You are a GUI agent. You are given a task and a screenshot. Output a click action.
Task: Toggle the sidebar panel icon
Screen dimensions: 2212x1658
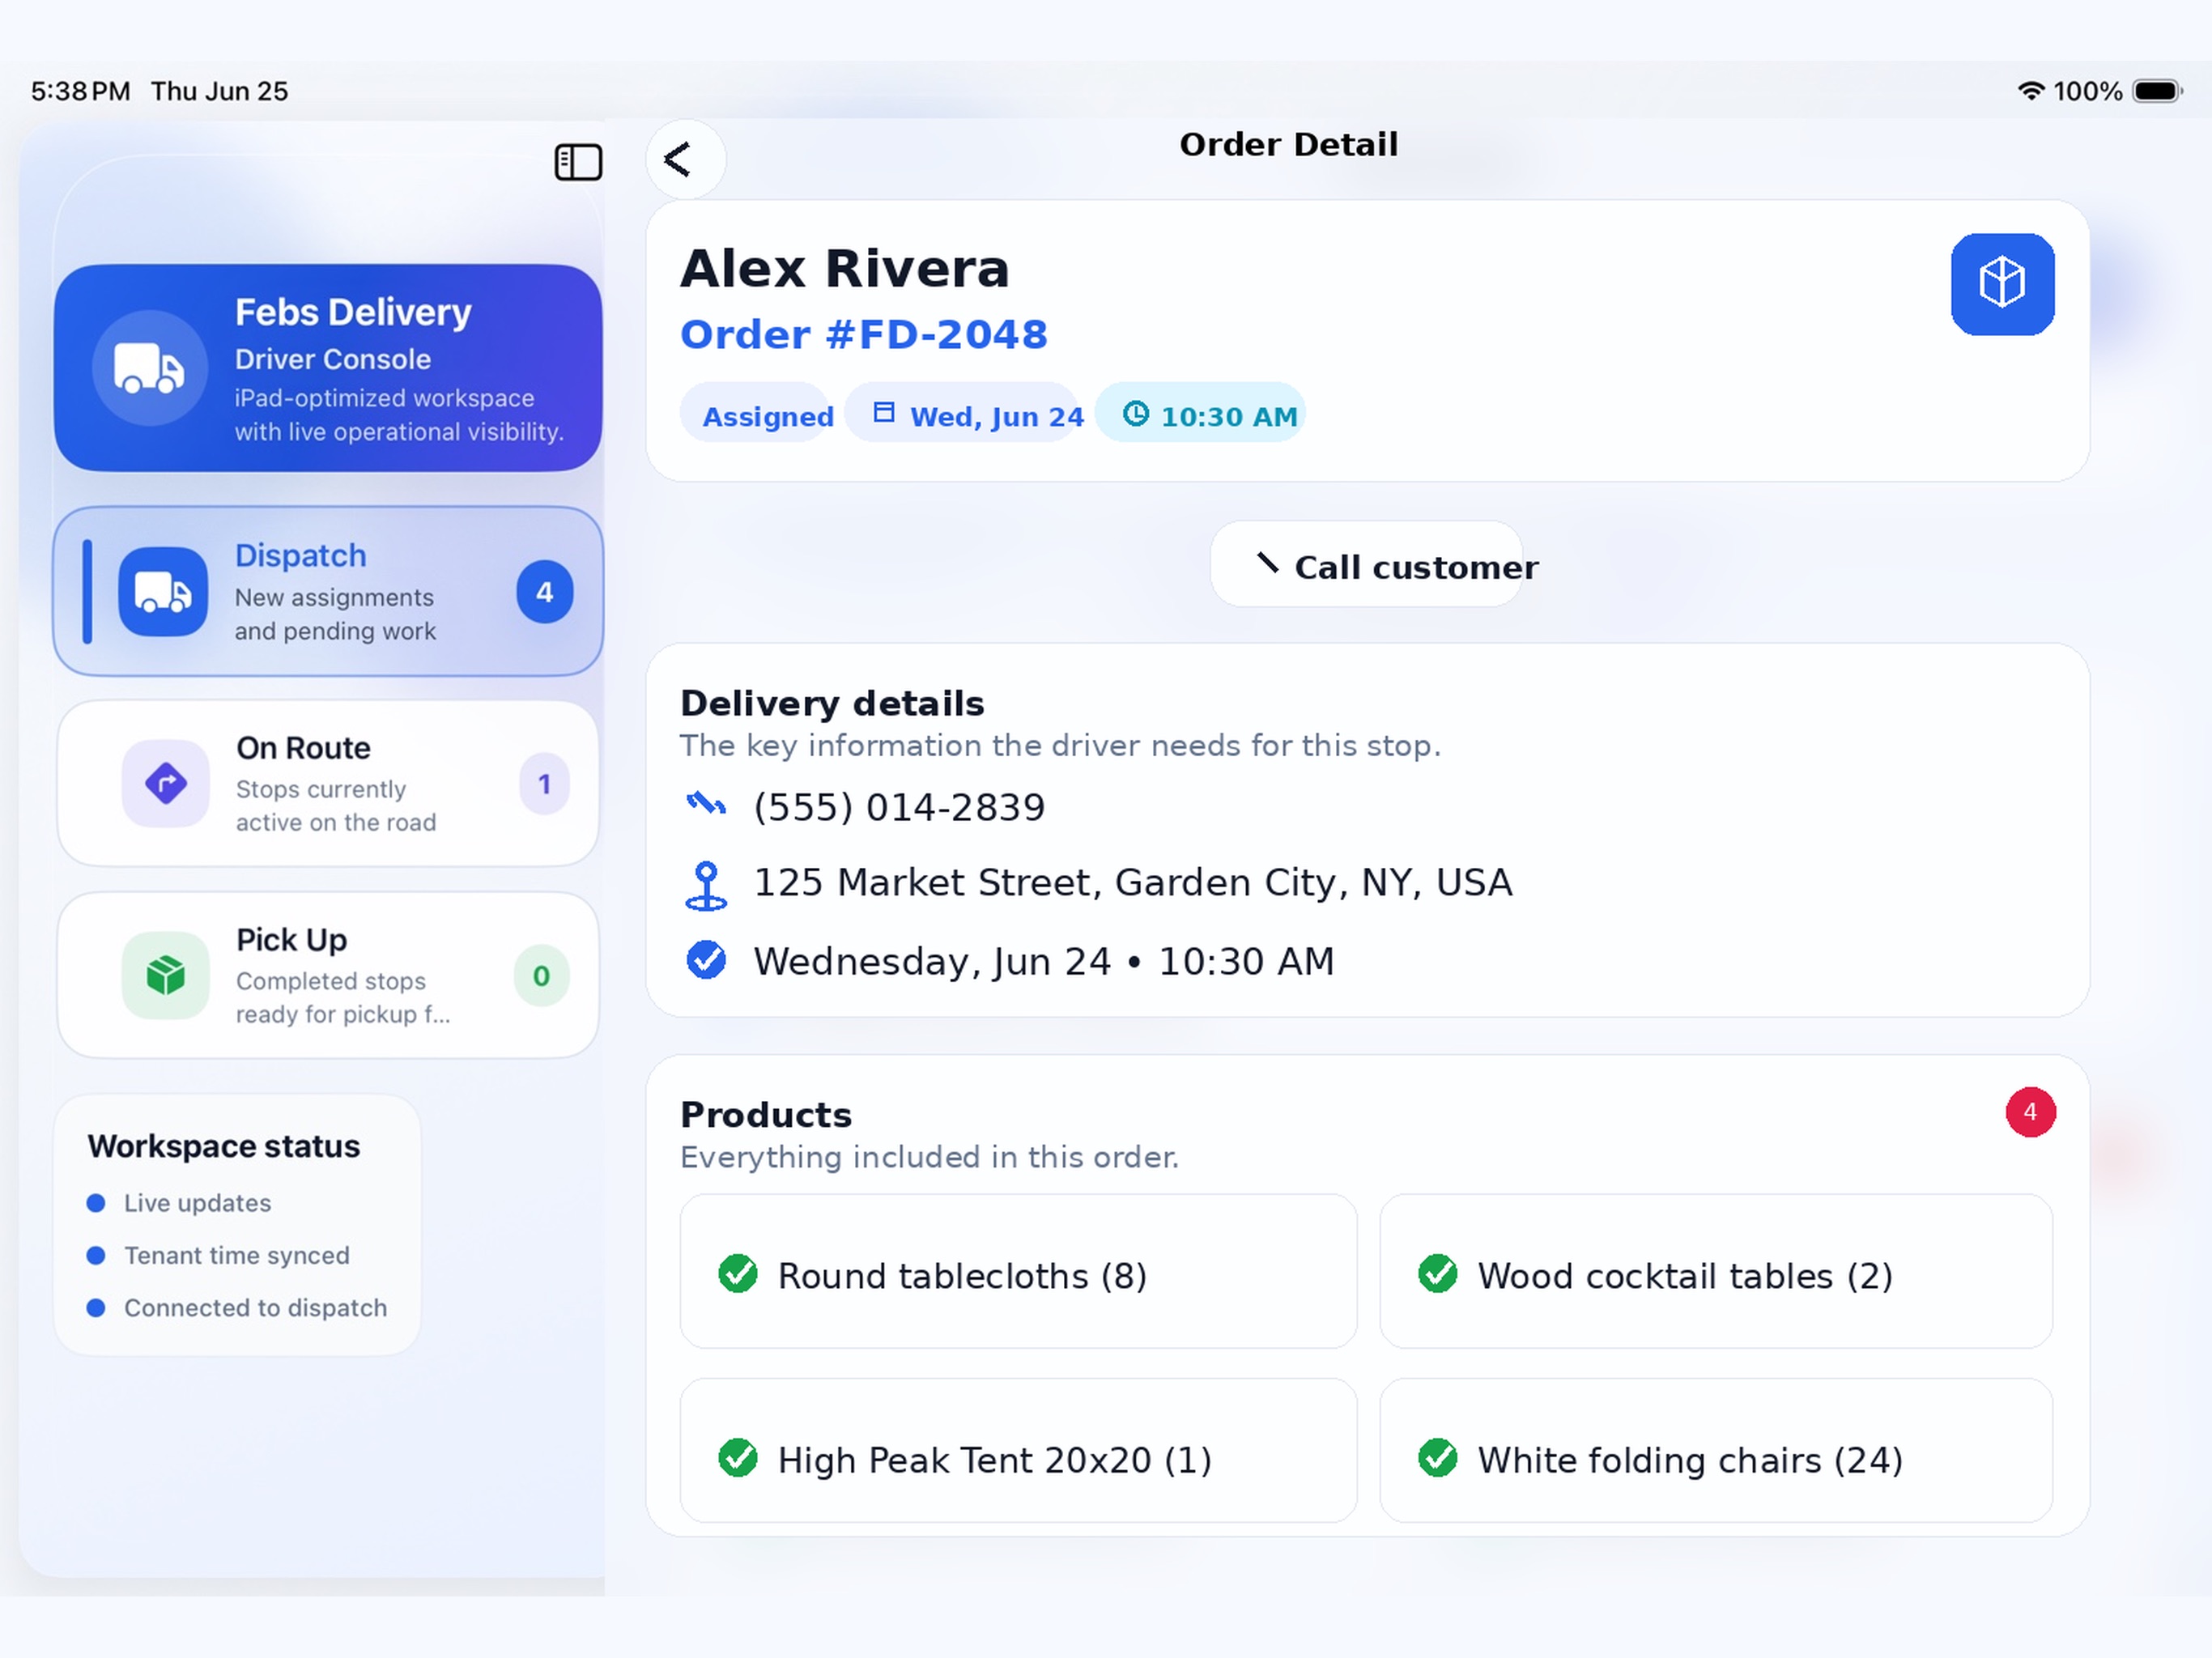(578, 162)
